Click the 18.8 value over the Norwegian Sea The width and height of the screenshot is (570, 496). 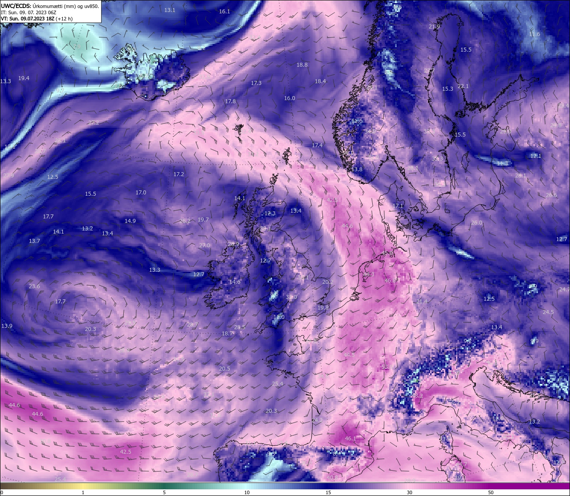302,65
